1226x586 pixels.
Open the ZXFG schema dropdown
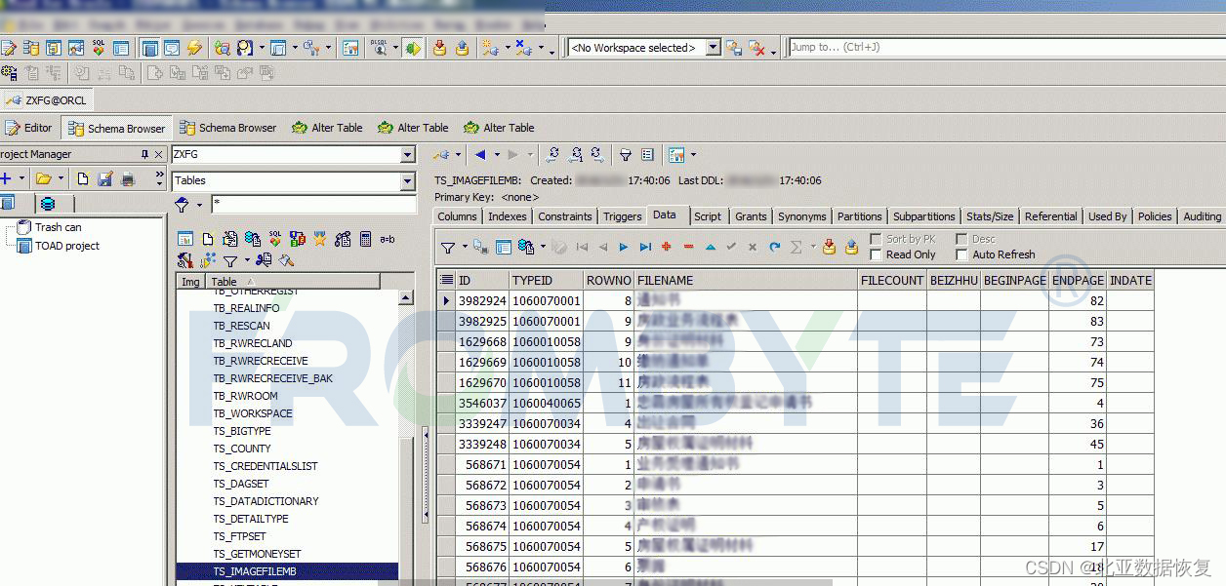click(x=408, y=155)
